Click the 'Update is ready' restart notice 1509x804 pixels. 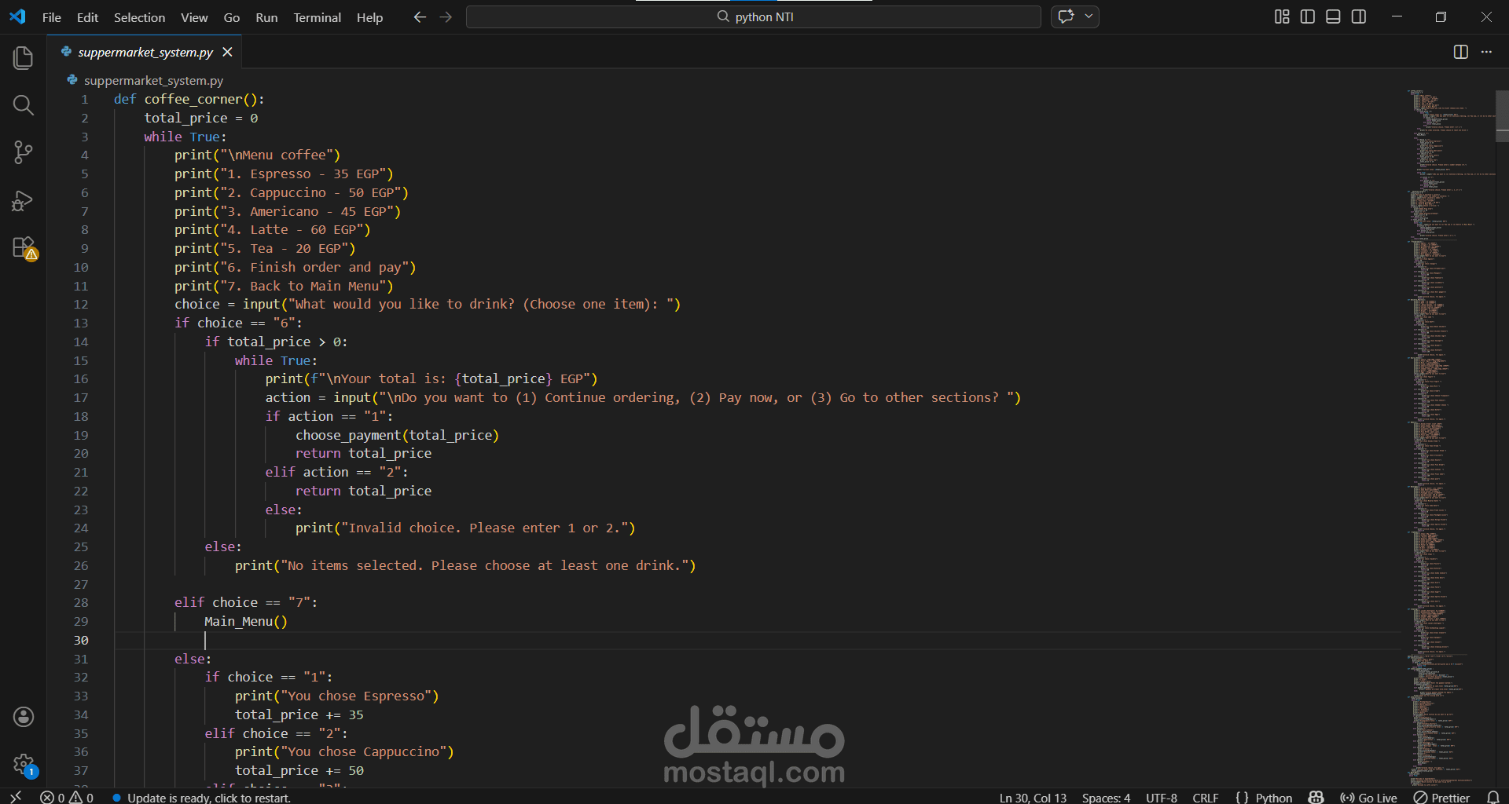click(x=202, y=797)
